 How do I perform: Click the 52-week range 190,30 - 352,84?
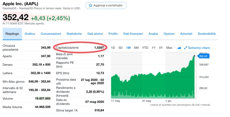(x=39, y=90)
